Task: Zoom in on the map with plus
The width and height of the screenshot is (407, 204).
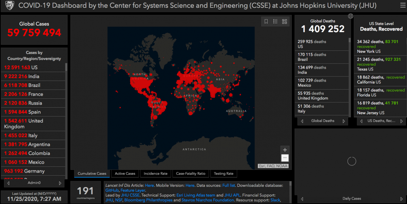Action: [x=285, y=150]
